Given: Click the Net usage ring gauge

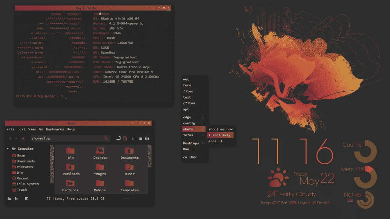Looking at the screenshot, I should coord(365,200).
